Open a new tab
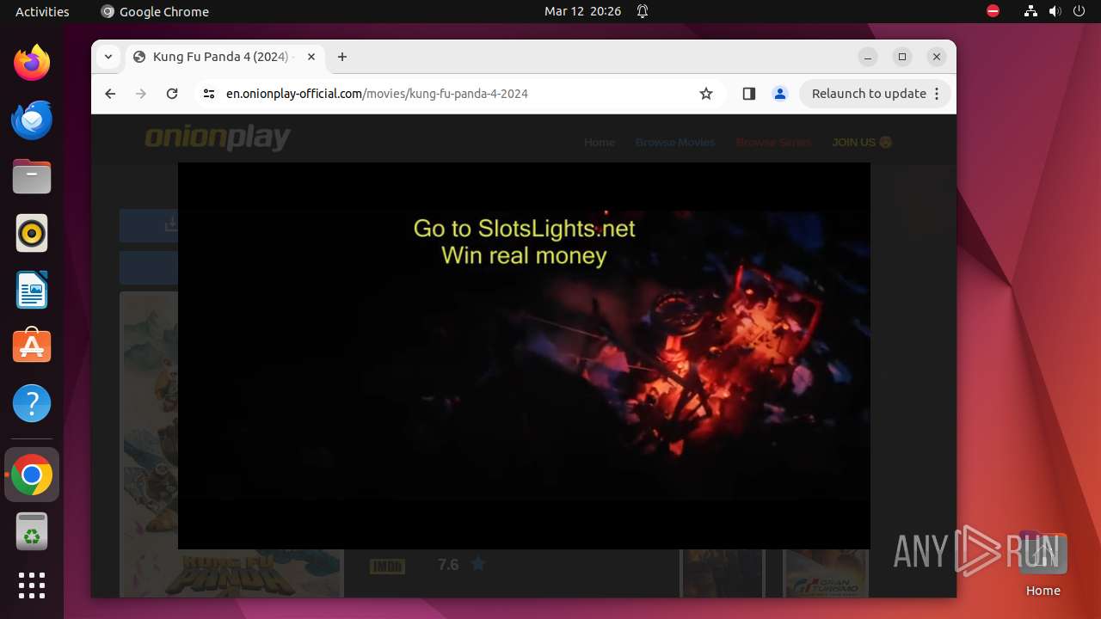Screen dimensions: 1101x619 pos(342,57)
